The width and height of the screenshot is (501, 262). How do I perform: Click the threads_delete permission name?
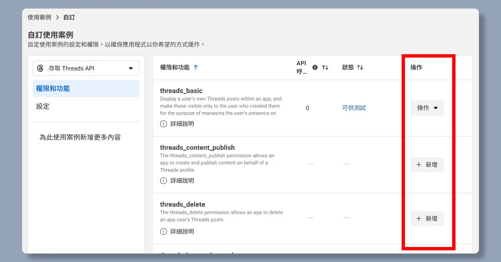pyautogui.click(x=183, y=204)
